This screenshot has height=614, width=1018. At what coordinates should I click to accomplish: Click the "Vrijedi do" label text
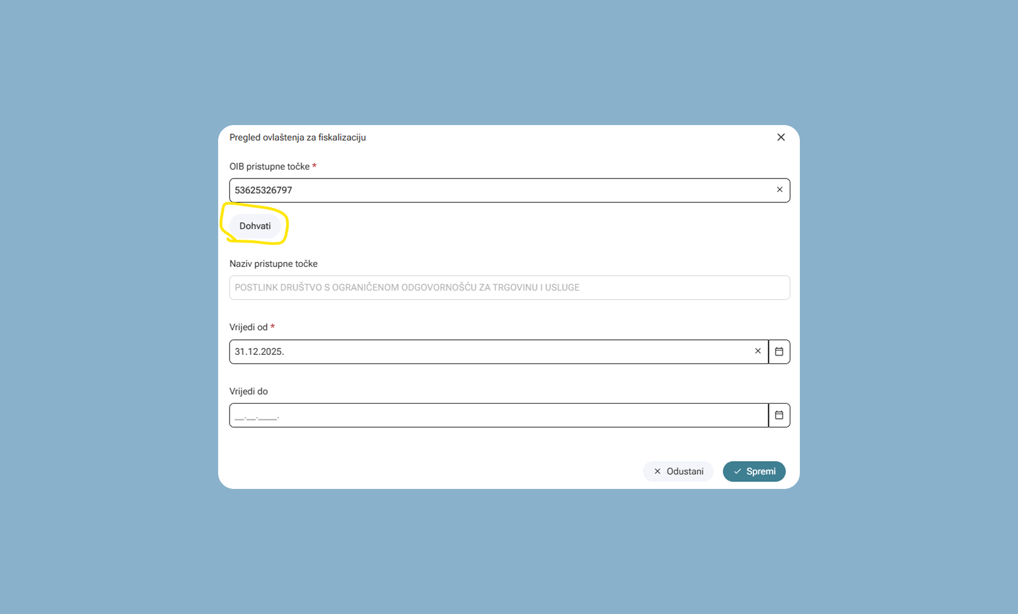coord(248,391)
